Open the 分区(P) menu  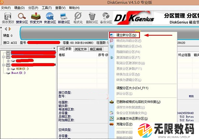tap(33, 8)
